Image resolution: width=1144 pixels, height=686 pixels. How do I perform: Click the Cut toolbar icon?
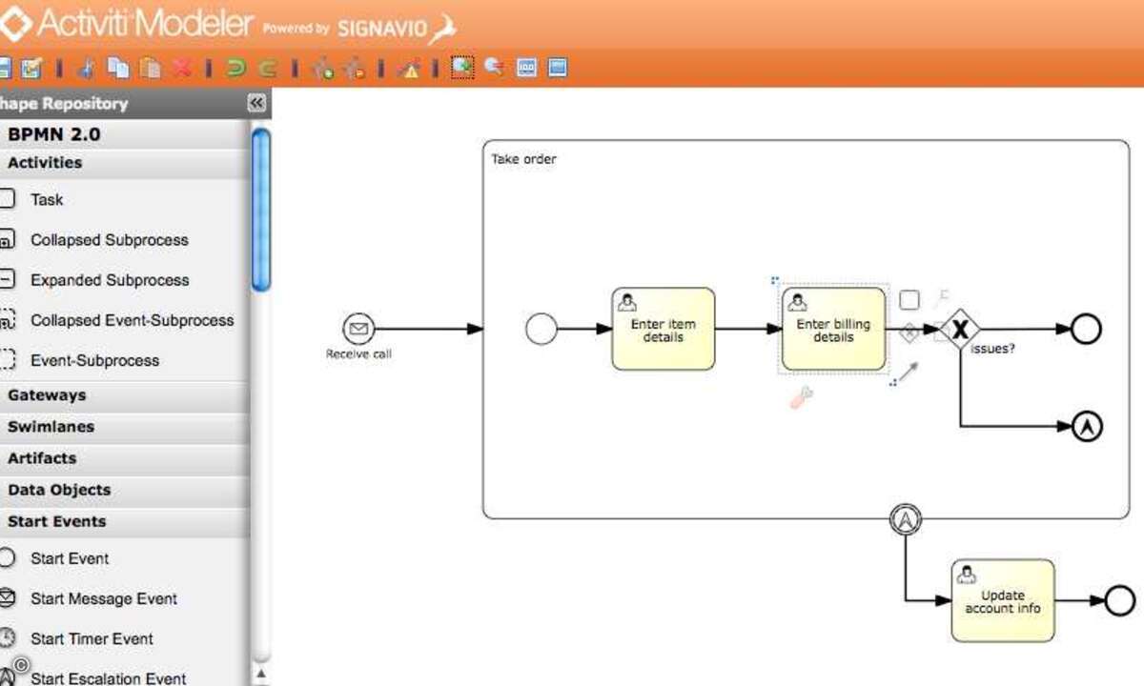point(87,68)
